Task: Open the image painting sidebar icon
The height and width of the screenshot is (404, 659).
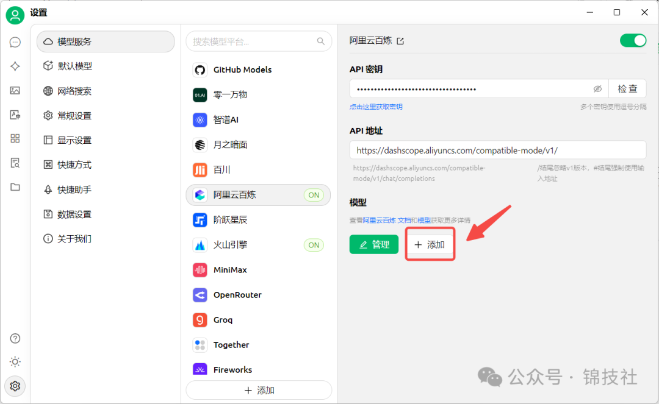Action: tap(15, 91)
